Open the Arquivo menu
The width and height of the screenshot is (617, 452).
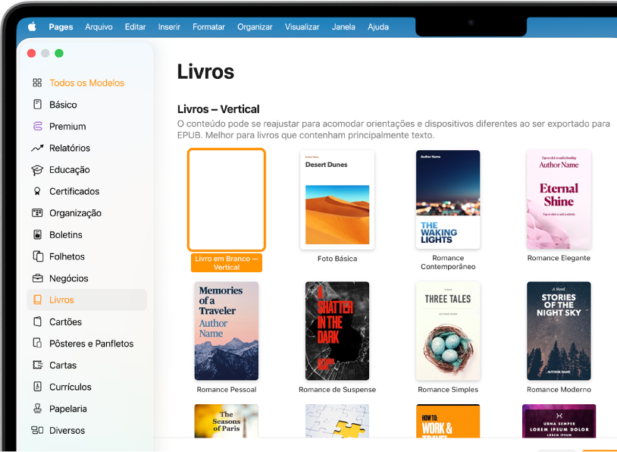point(99,26)
